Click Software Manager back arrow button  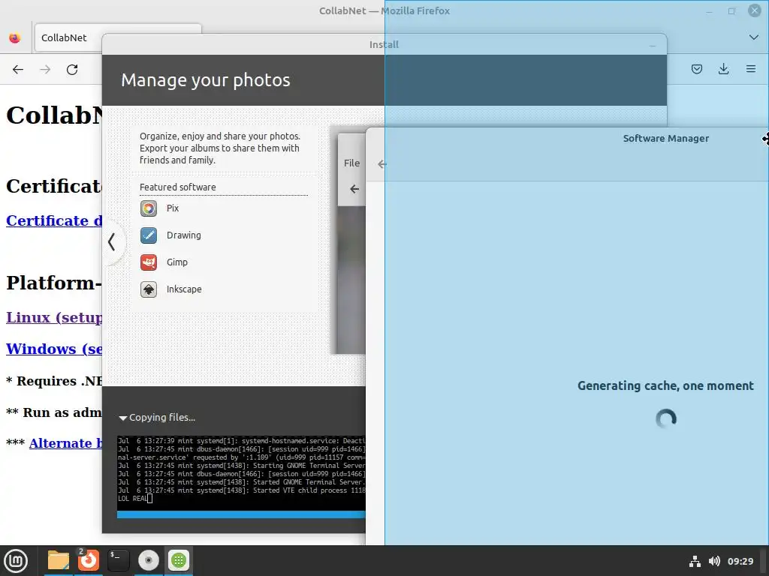[x=382, y=164]
